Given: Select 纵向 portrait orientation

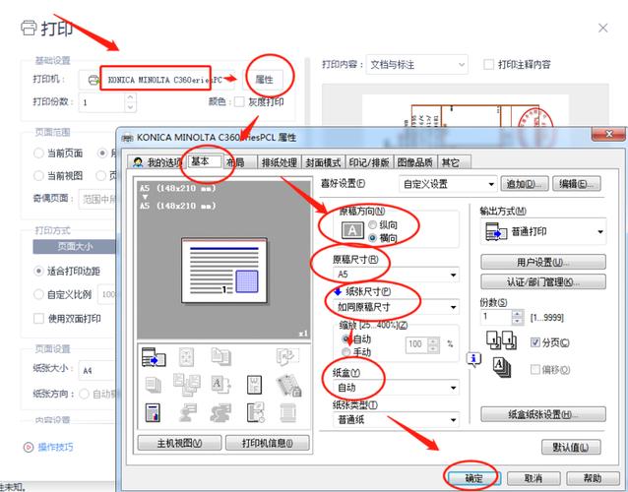Looking at the screenshot, I should pyautogui.click(x=372, y=224).
